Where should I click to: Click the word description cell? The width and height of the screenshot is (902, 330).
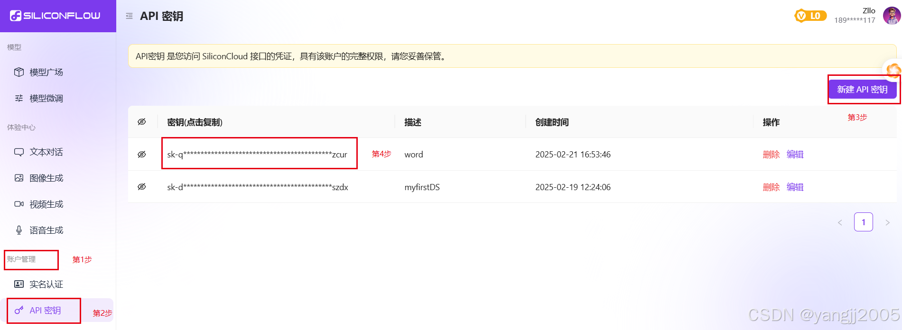click(x=414, y=155)
